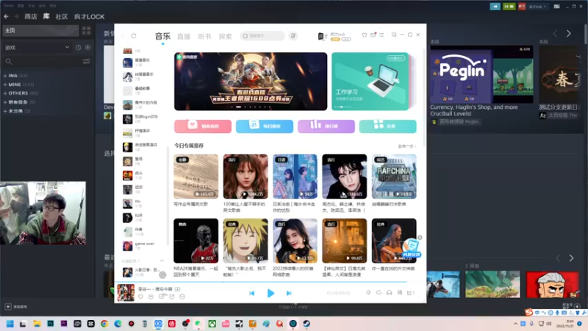
Task: Refresh the music player page
Action: (x=134, y=35)
